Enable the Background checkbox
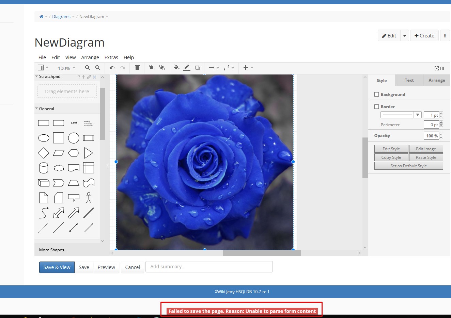Screen dimensions: 451x318 [376, 95]
